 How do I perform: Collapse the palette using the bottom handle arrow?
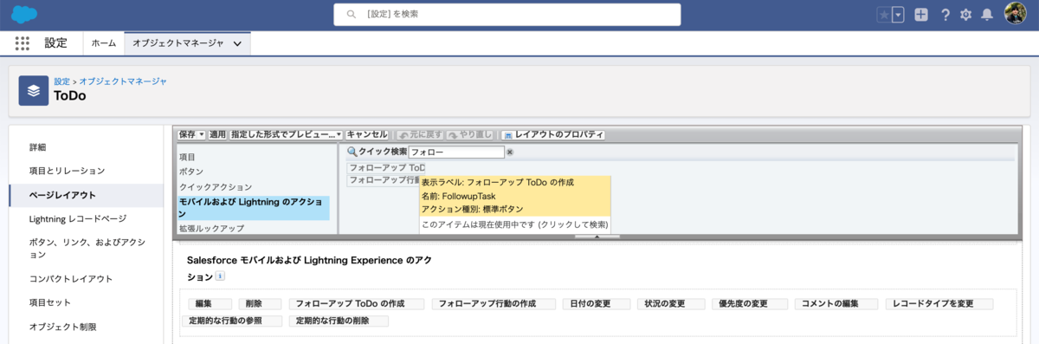[x=597, y=237]
